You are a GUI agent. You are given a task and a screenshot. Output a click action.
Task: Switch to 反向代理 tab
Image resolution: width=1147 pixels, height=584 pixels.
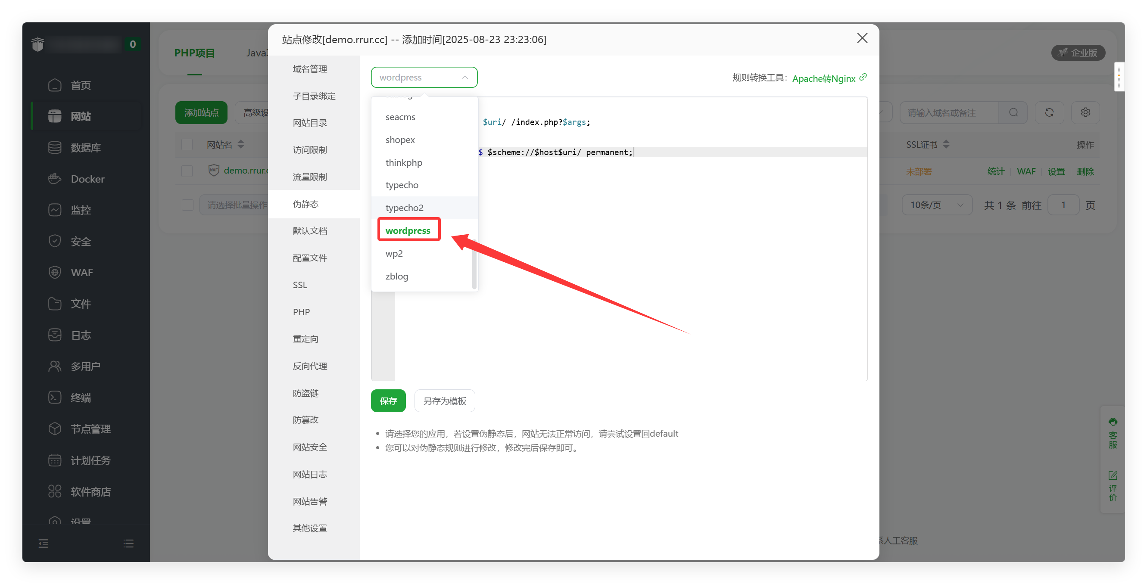point(314,366)
